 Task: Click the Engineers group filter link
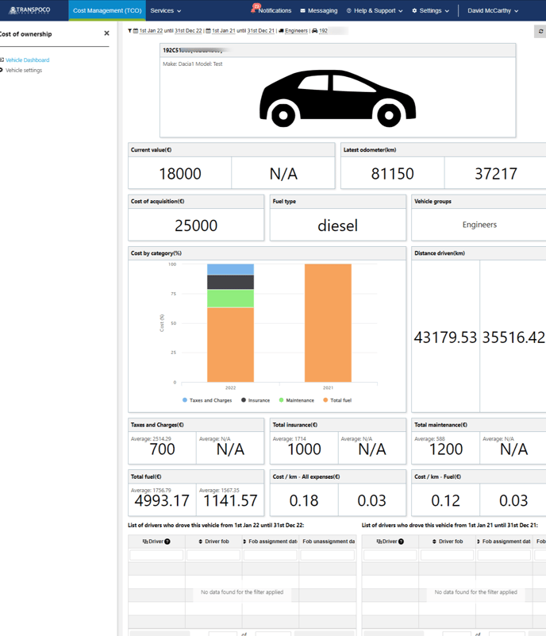pyautogui.click(x=296, y=31)
